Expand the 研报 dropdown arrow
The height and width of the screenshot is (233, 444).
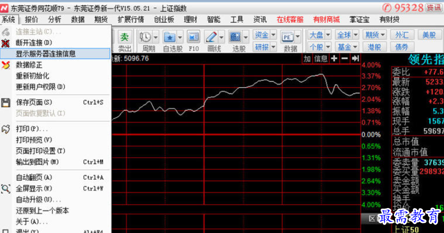point(273,47)
